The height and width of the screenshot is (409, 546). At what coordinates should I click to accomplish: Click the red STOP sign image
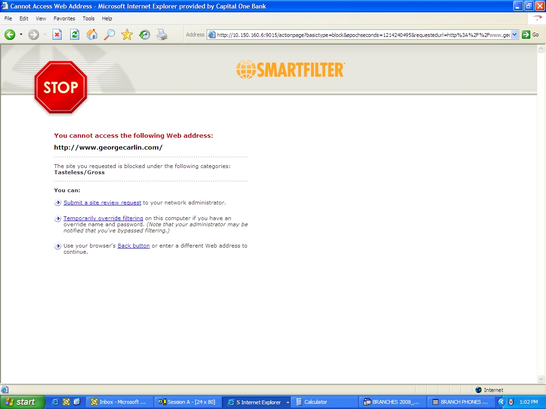(x=61, y=87)
